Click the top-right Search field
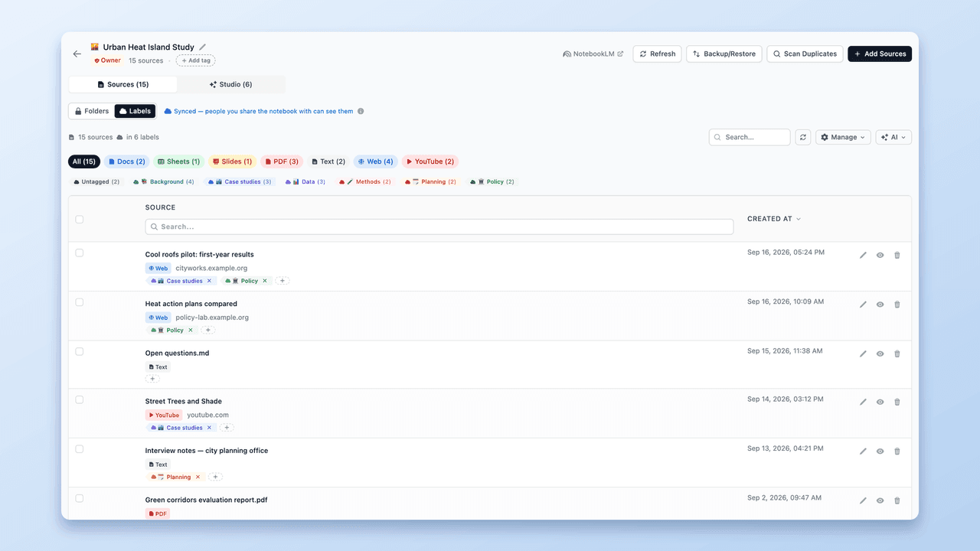980x551 pixels. (750, 137)
